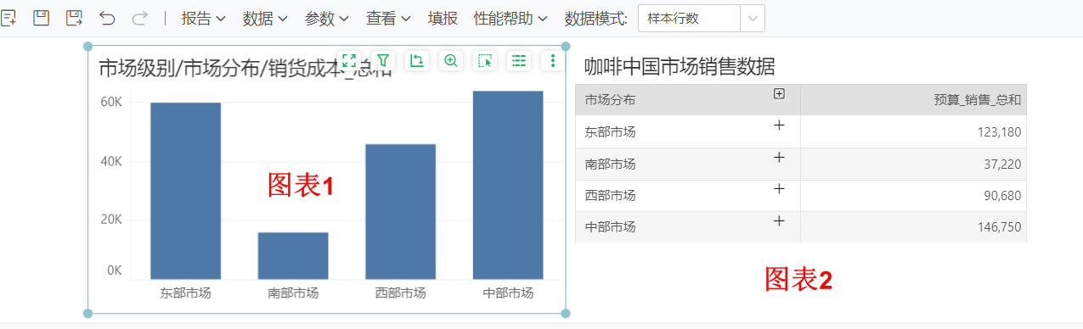Expand the 西部市场 row
Viewport: 1083px width, 329px height.
point(779,188)
